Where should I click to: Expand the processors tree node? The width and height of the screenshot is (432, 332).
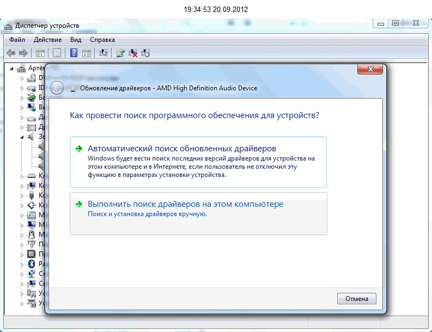(22, 255)
